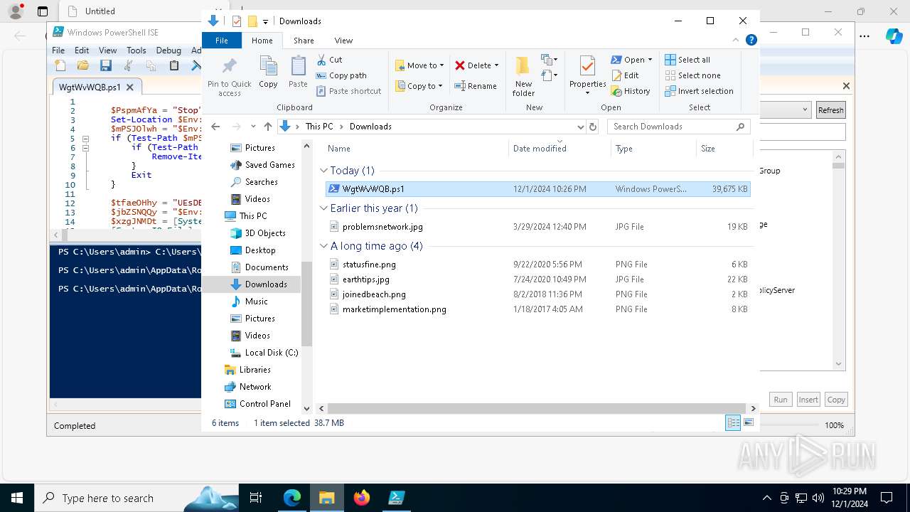The width and height of the screenshot is (910, 512).
Task: Open address bar history dropdown
Action: pyautogui.click(x=580, y=127)
